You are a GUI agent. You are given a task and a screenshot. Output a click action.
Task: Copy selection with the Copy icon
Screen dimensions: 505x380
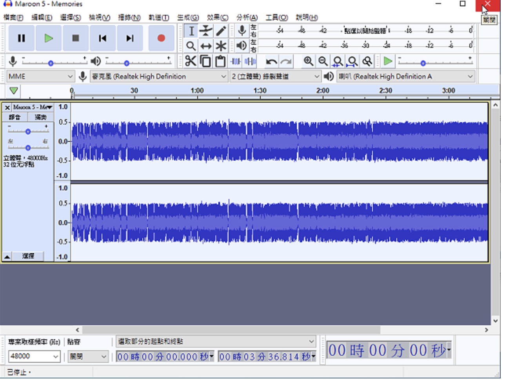pyautogui.click(x=205, y=62)
